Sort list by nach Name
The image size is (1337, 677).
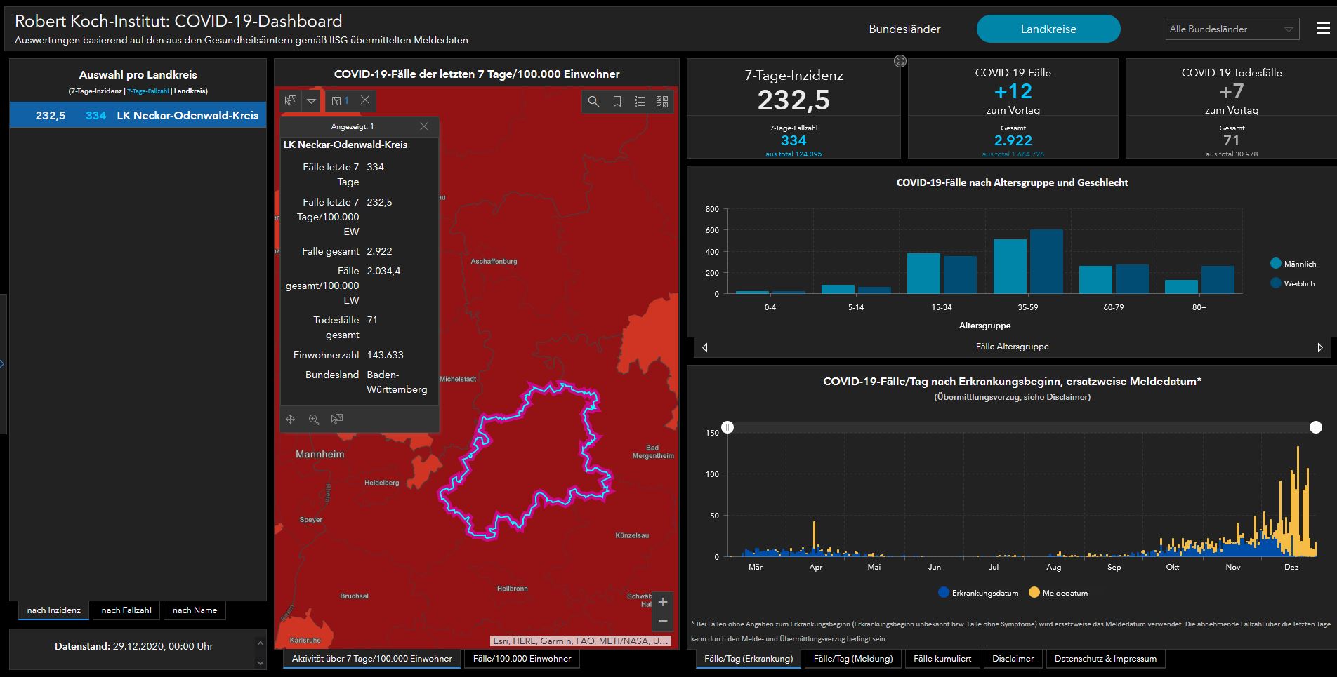(195, 610)
